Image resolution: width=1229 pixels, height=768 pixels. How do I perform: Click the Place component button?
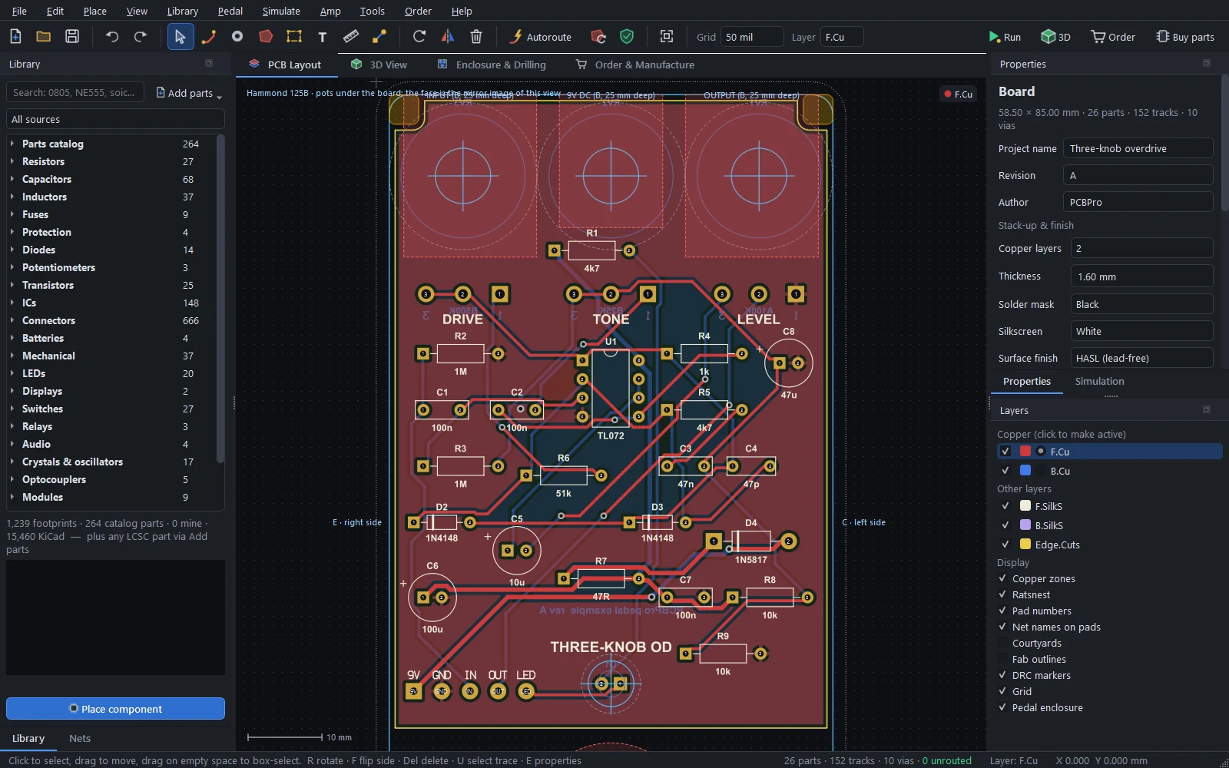point(115,708)
